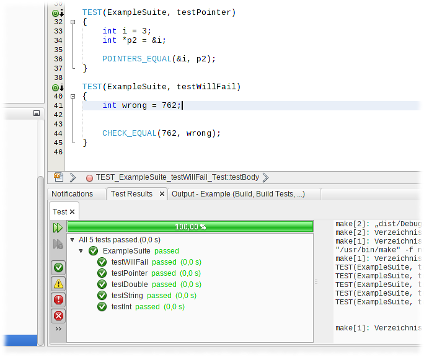
Task: Click red method icon in breadcrumb bar
Action: pos(89,178)
